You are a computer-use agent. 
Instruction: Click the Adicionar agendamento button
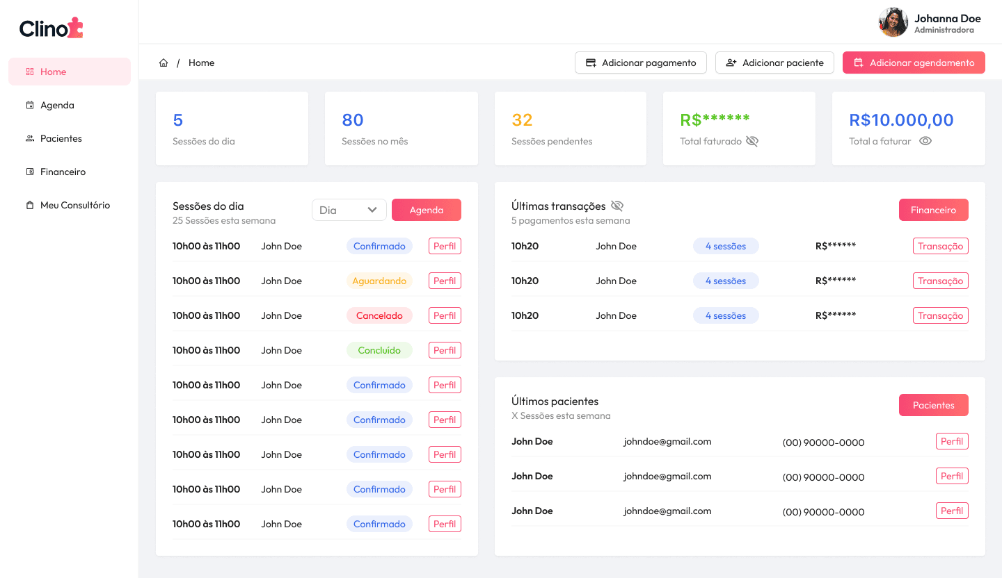[x=914, y=63]
